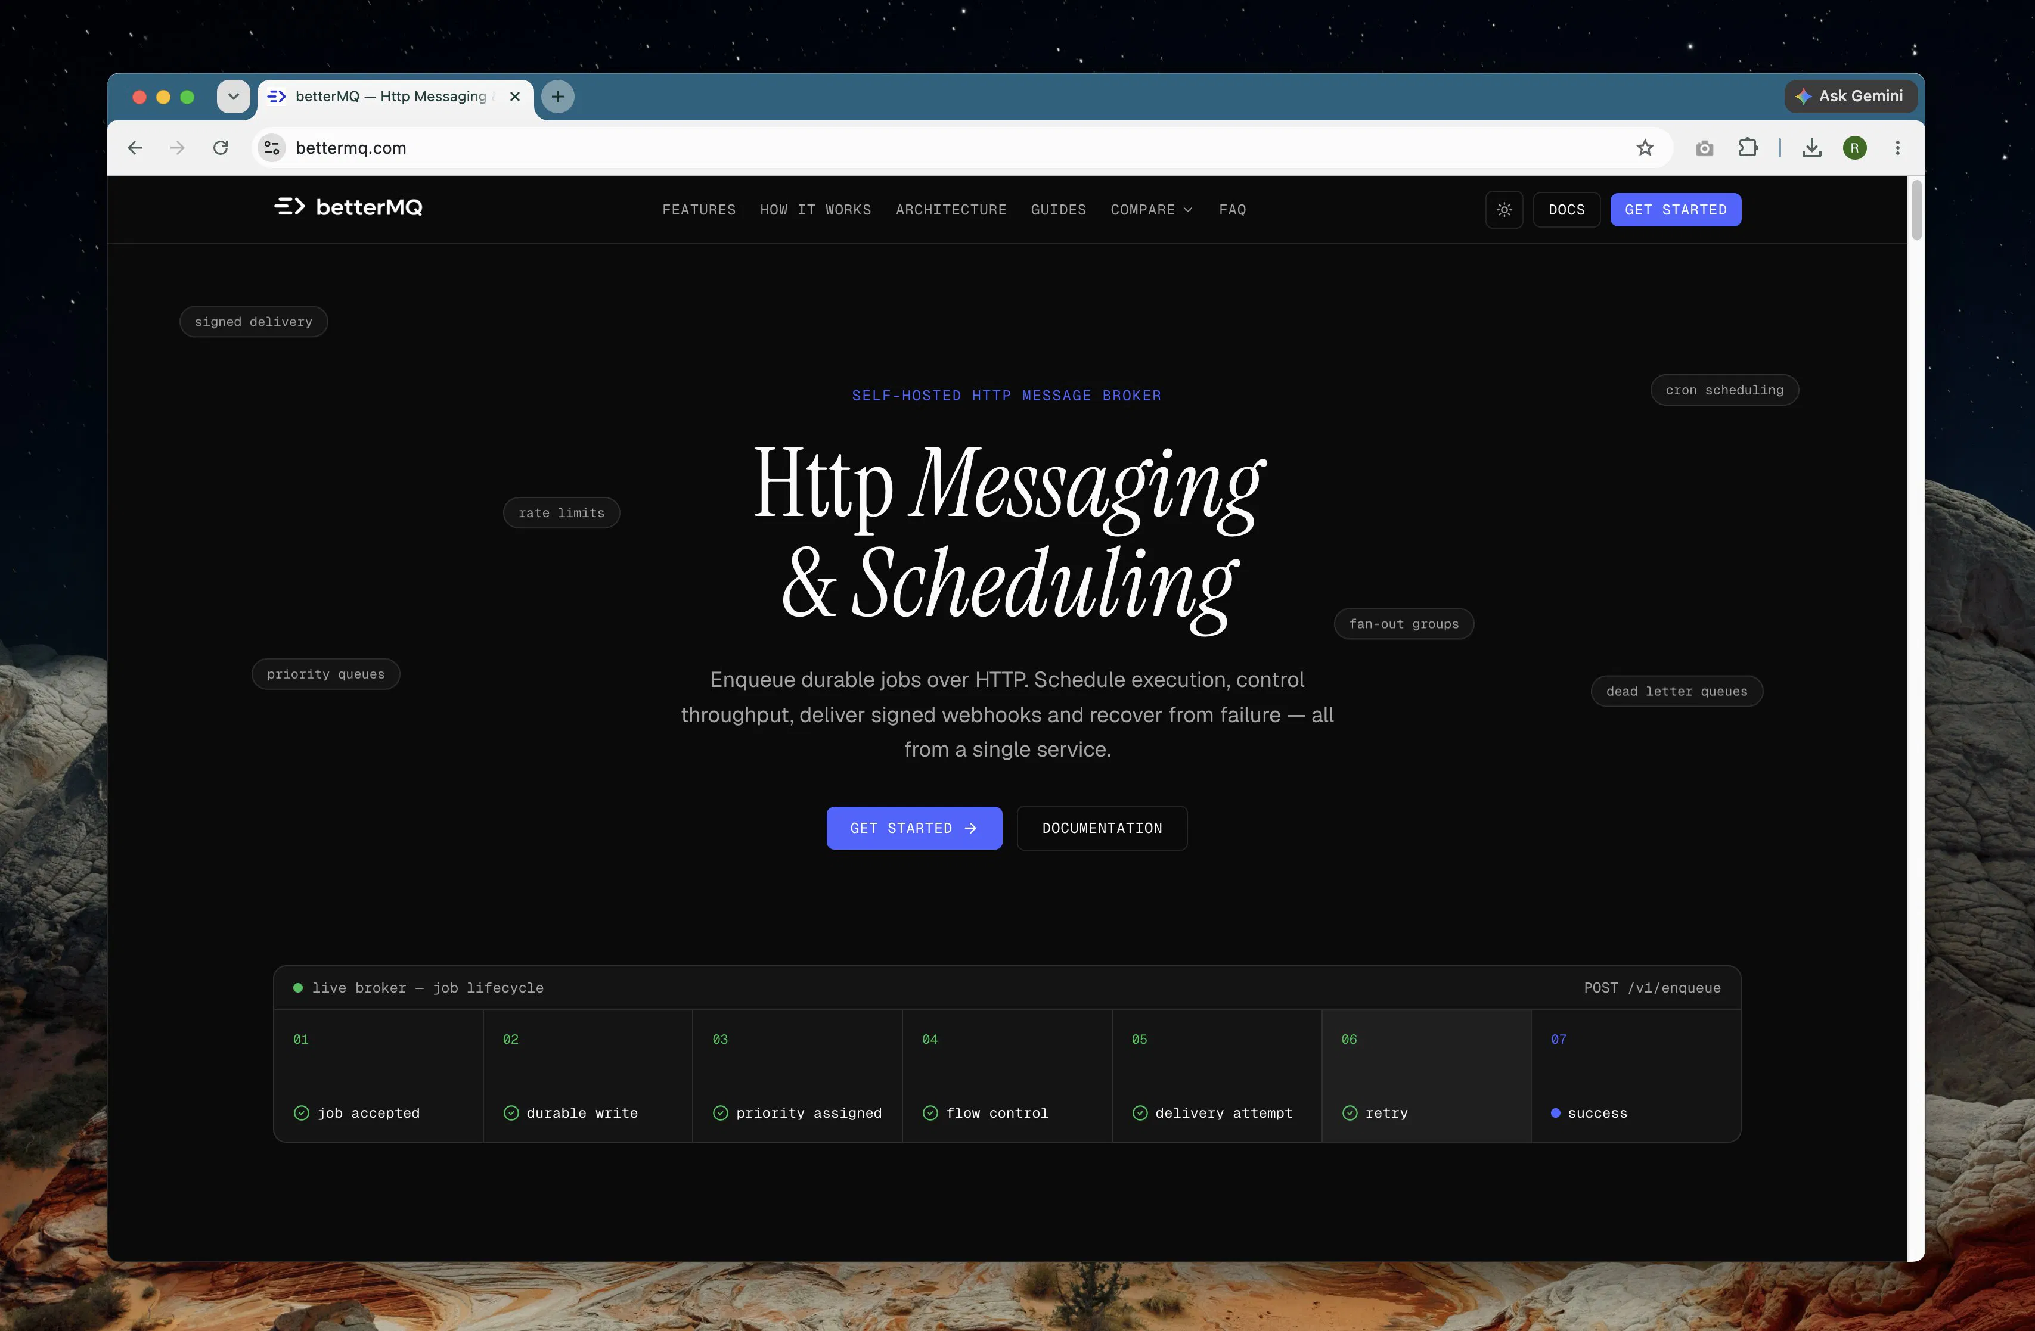Screen dimensions: 2035x1331
Task: Open the Guides nav link
Action: click(1059, 210)
